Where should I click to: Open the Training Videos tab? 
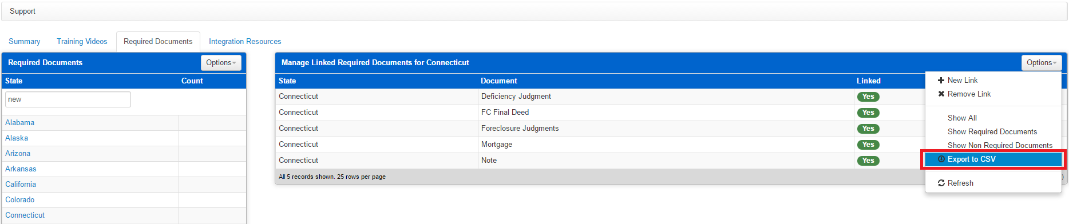pyautogui.click(x=82, y=42)
